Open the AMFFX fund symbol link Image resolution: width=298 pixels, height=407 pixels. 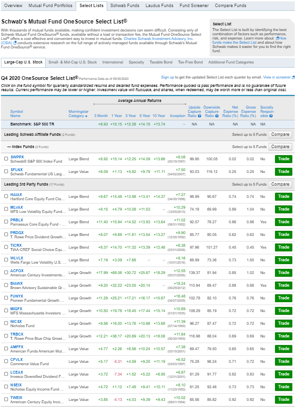(x=16, y=347)
